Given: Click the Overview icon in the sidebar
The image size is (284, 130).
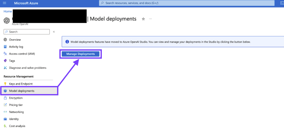Looking at the screenshot, I should click(x=5, y=39).
